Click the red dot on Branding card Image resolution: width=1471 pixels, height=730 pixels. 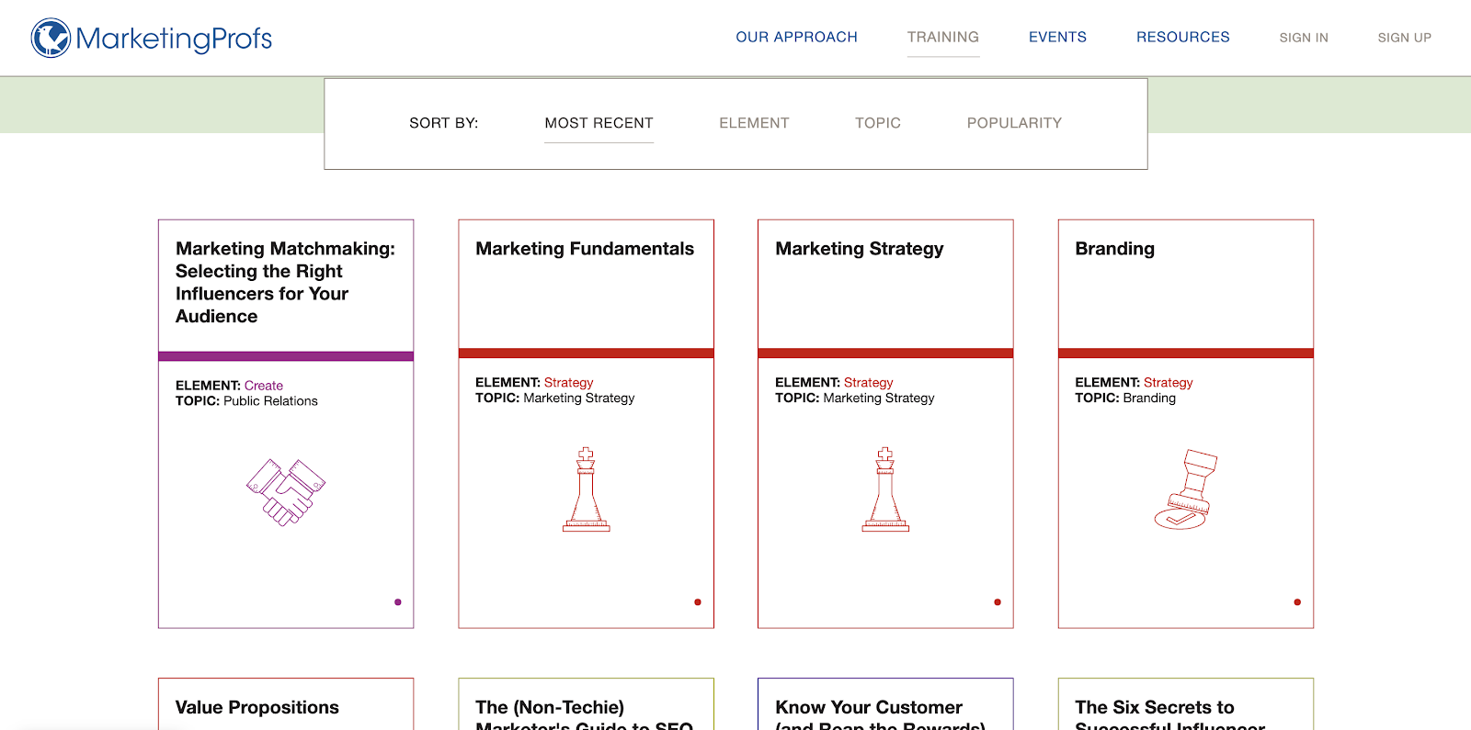pos(1297,602)
